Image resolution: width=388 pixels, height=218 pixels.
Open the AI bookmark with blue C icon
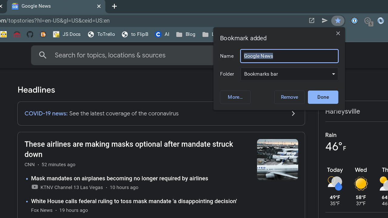(x=162, y=34)
